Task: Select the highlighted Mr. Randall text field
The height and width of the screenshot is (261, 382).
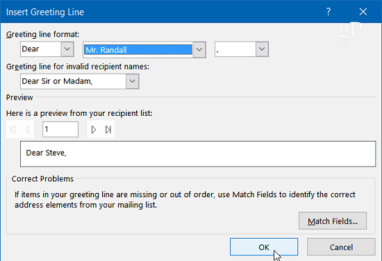Action: 138,50
